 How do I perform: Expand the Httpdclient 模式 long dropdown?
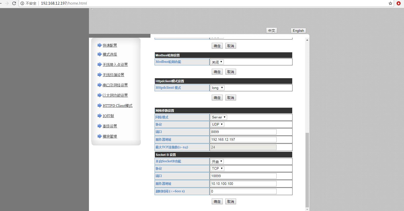click(x=217, y=88)
